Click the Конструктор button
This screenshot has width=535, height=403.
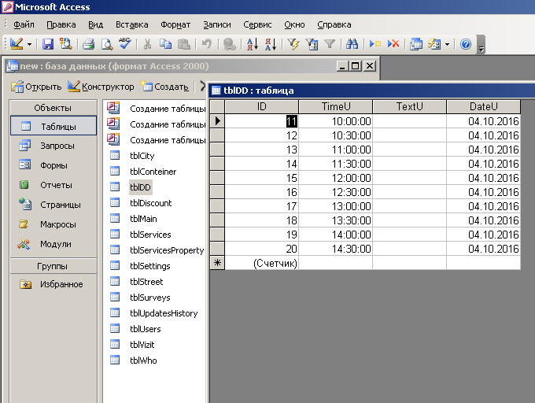(101, 87)
